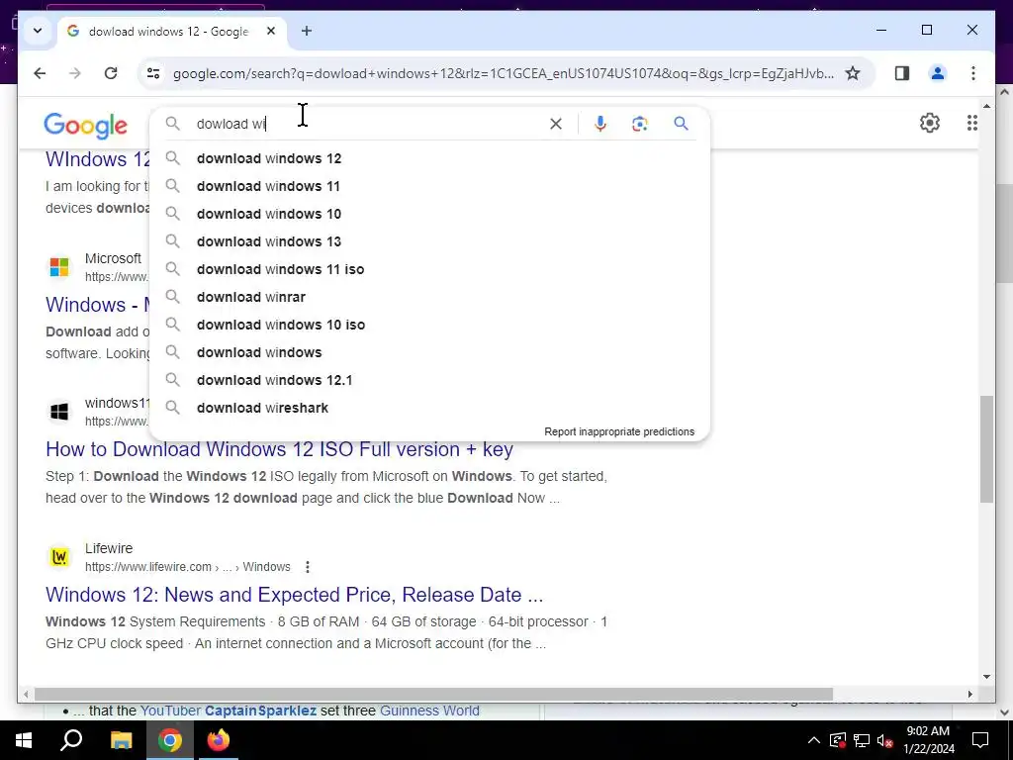1013x760 pixels.
Task: Open Chrome three-dot menu
Action: (973, 73)
